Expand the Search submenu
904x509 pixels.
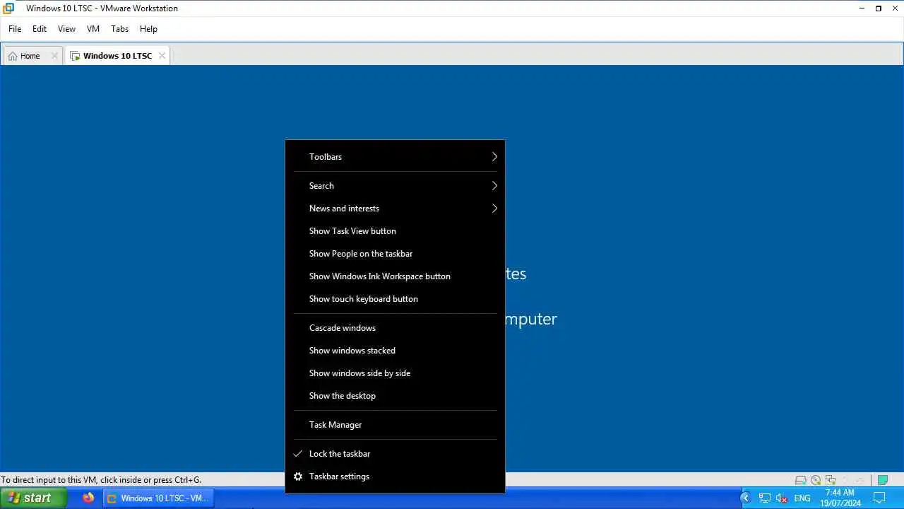[395, 186]
